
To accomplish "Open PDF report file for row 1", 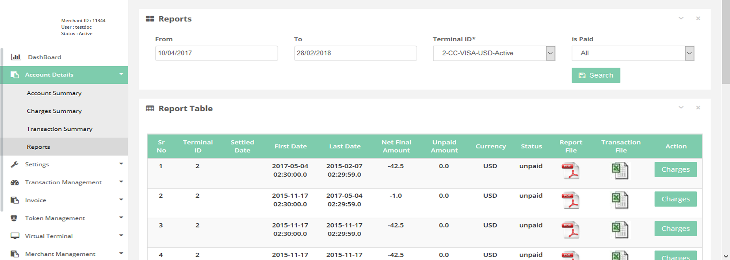I will [571, 171].
